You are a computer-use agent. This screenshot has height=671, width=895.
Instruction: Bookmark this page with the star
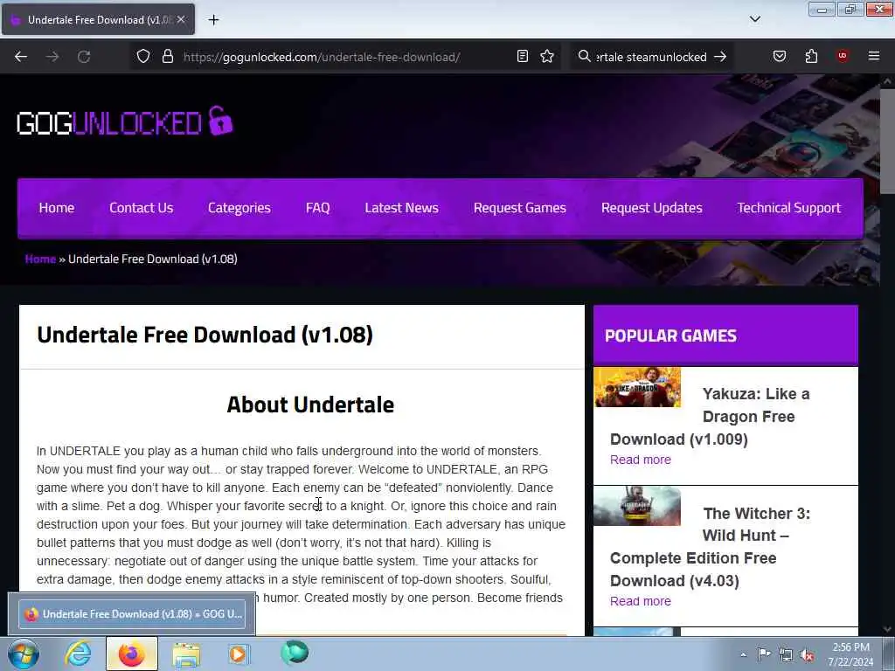(547, 57)
